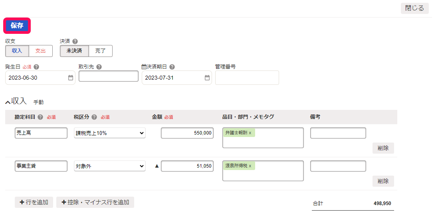The height and width of the screenshot is (217, 436).
Task: Open help icon next to 決済 label
Action: (x=75, y=41)
